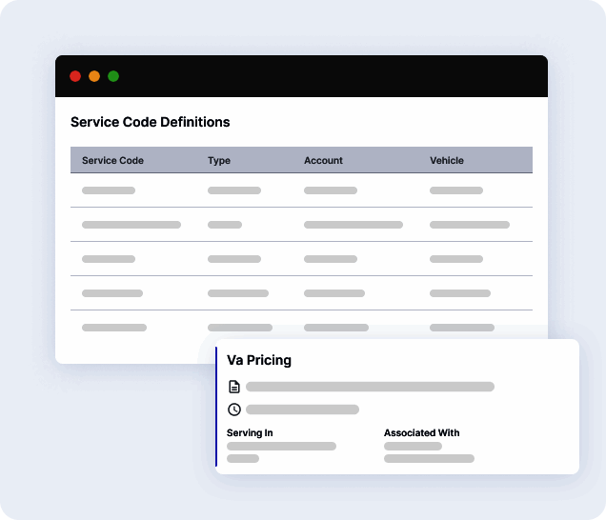Select the Vehicle column header
Image resolution: width=606 pixels, height=520 pixels.
pyautogui.click(x=447, y=161)
